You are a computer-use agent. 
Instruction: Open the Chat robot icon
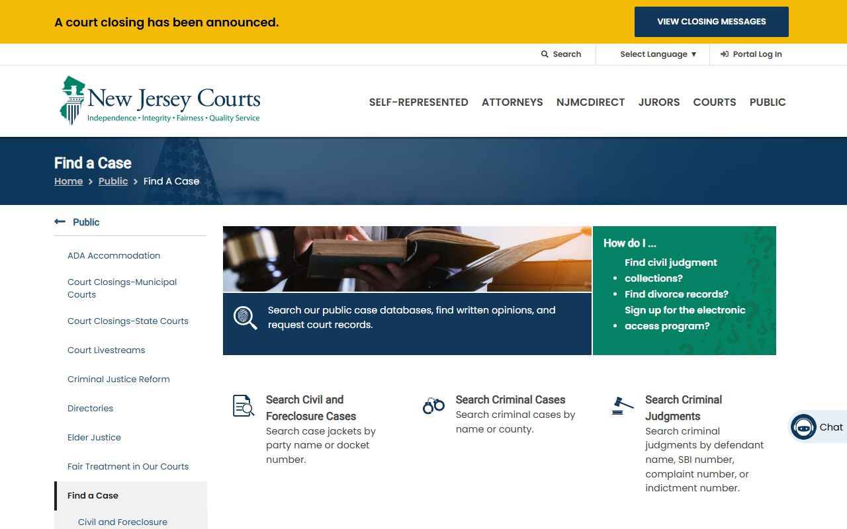(803, 427)
